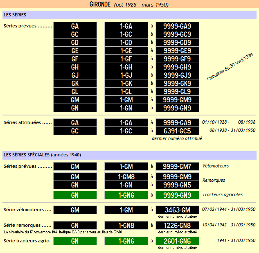
Task: Select the 9999-GK9 end plate
Action: (x=177, y=84)
